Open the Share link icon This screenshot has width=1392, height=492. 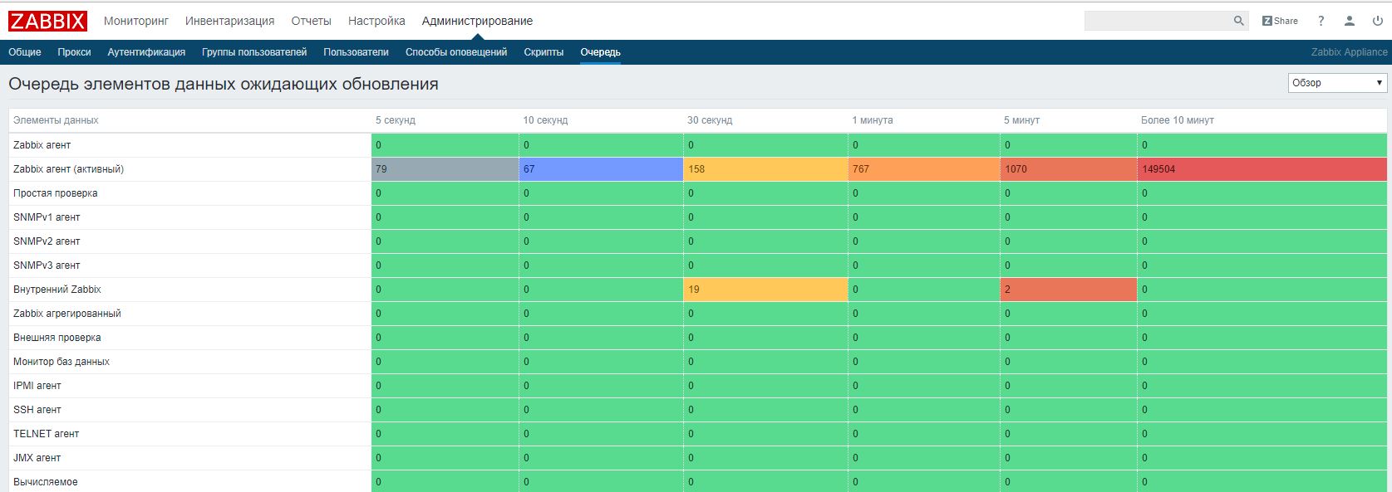[x=1280, y=21]
